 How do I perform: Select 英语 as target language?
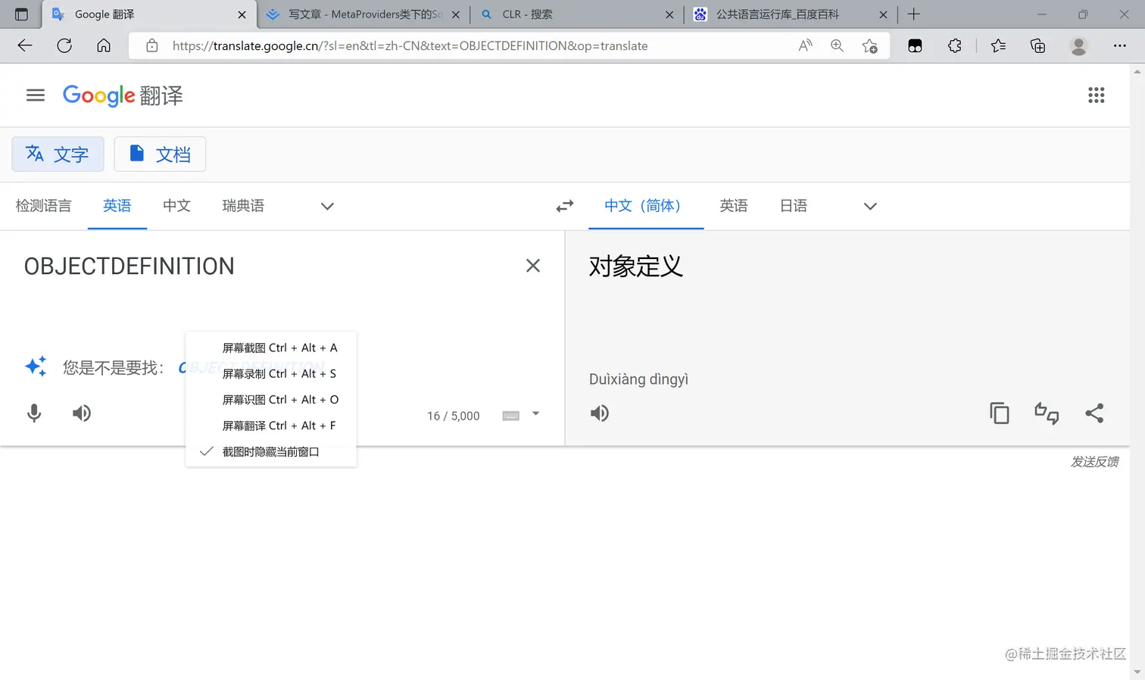(x=734, y=206)
